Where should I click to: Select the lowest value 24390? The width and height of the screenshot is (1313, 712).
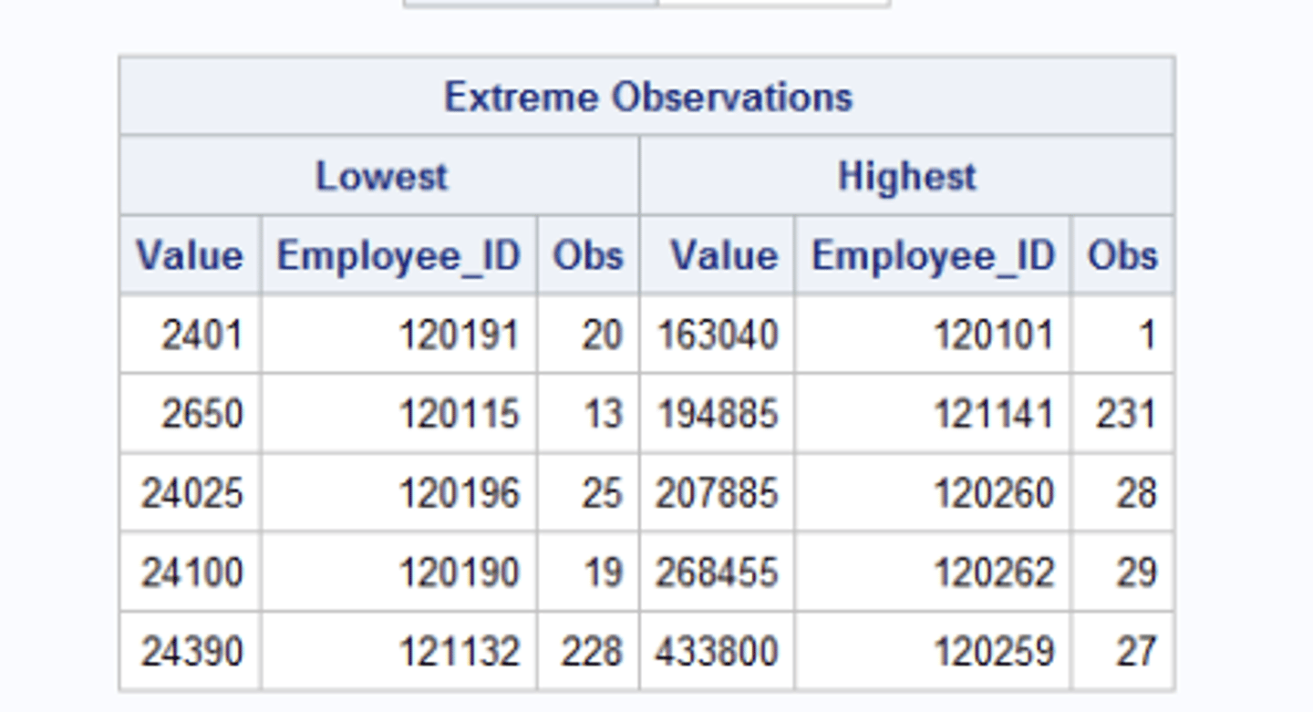click(191, 652)
